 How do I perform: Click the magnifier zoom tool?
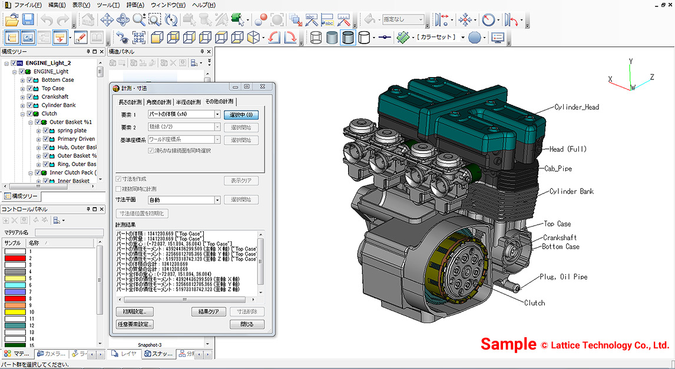pyautogui.click(x=139, y=19)
